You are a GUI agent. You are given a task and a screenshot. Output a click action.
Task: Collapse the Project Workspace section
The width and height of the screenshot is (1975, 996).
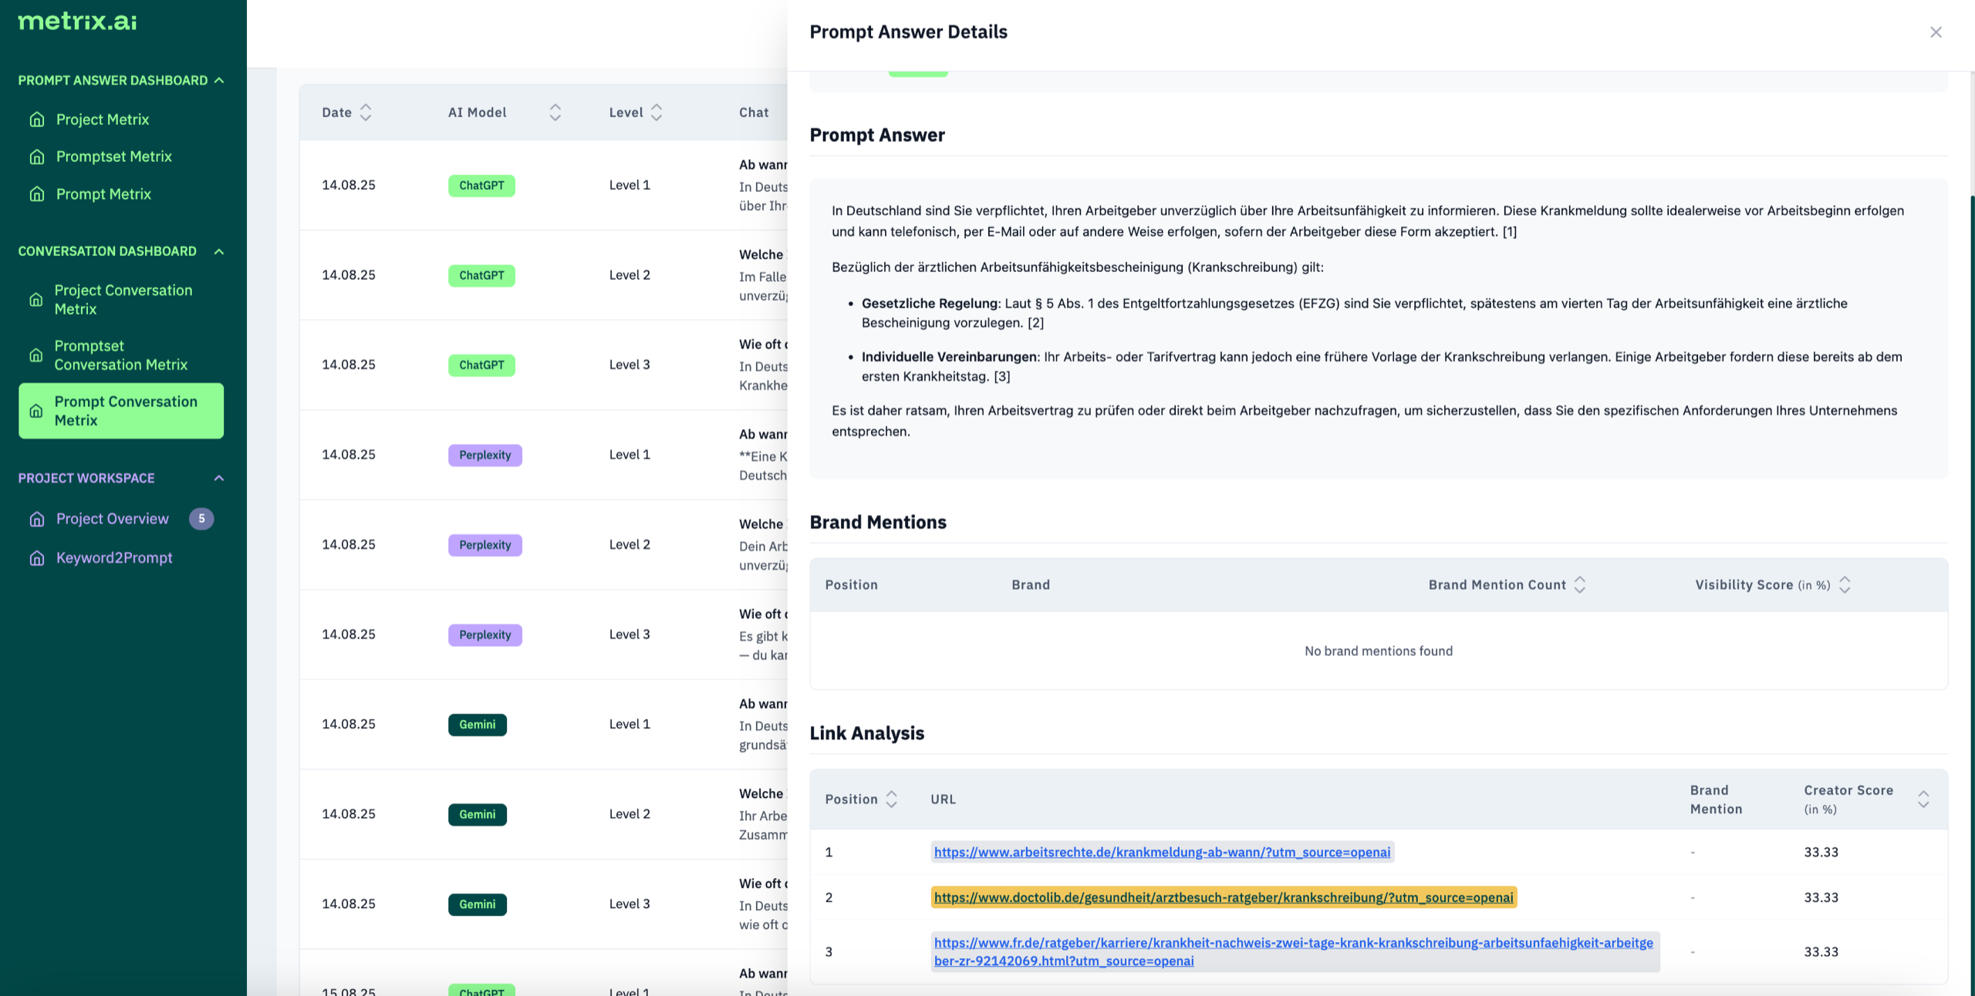click(219, 478)
